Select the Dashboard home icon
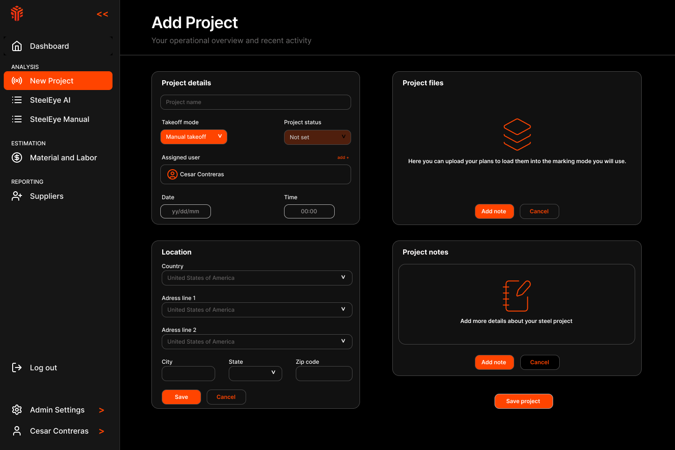The width and height of the screenshot is (675, 450). [x=17, y=45]
